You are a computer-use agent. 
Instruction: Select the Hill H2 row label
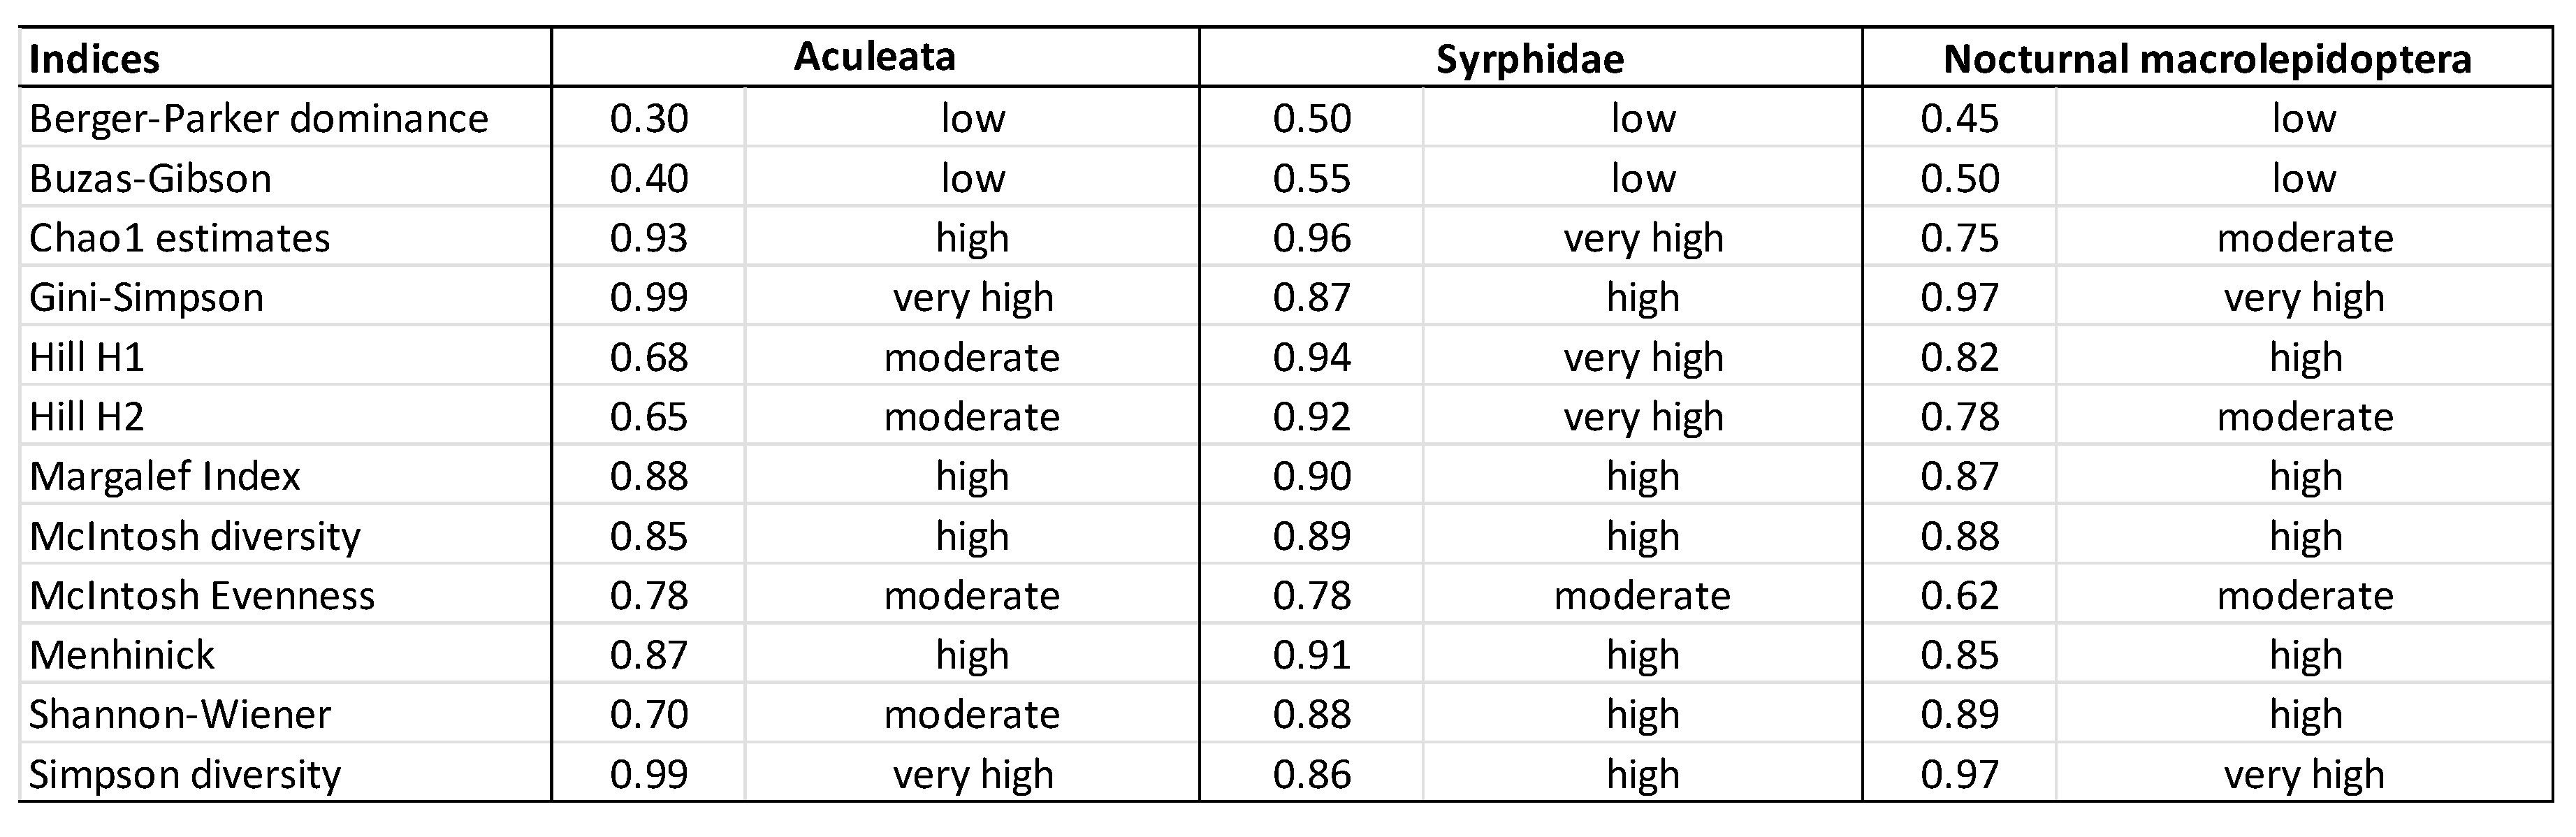[x=87, y=417]
